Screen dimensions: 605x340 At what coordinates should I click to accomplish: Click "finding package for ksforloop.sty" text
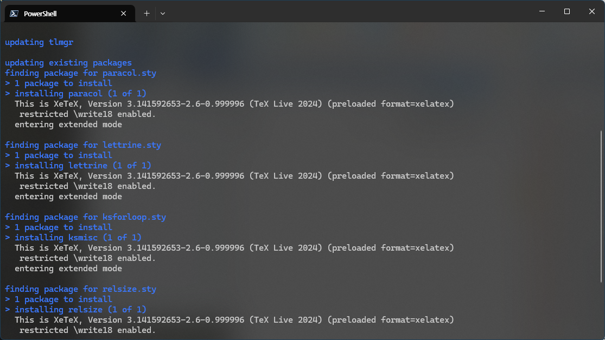[85, 217]
